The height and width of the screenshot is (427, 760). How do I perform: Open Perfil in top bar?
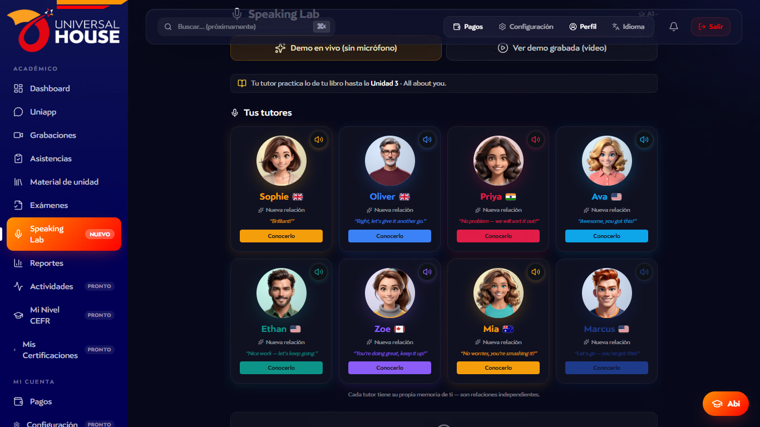click(583, 27)
